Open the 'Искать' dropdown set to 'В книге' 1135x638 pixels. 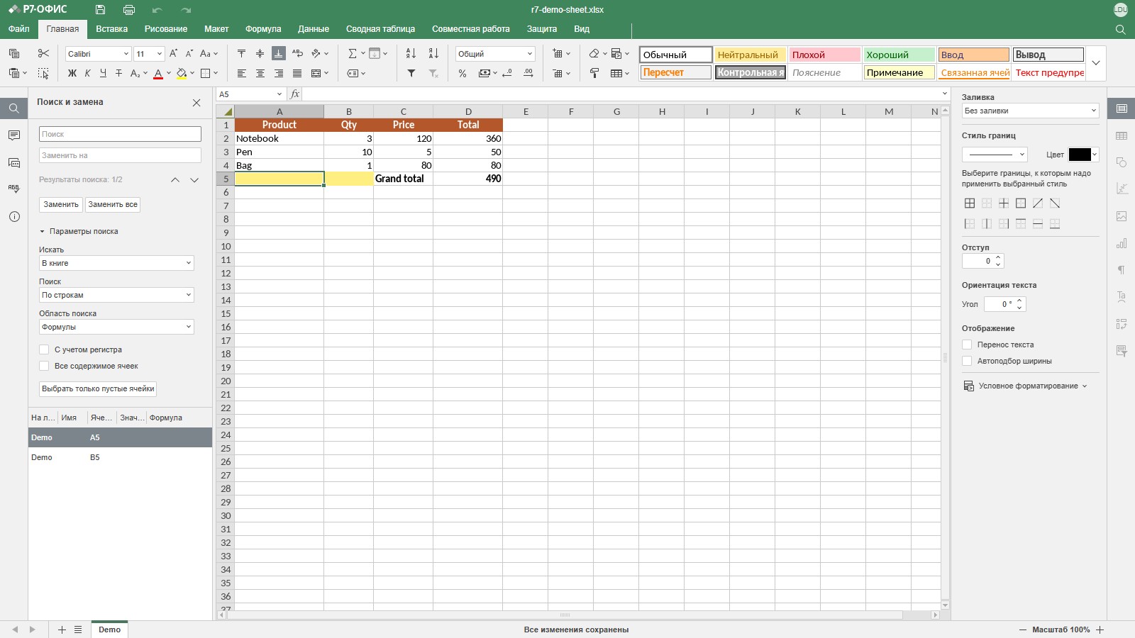pyautogui.click(x=116, y=263)
